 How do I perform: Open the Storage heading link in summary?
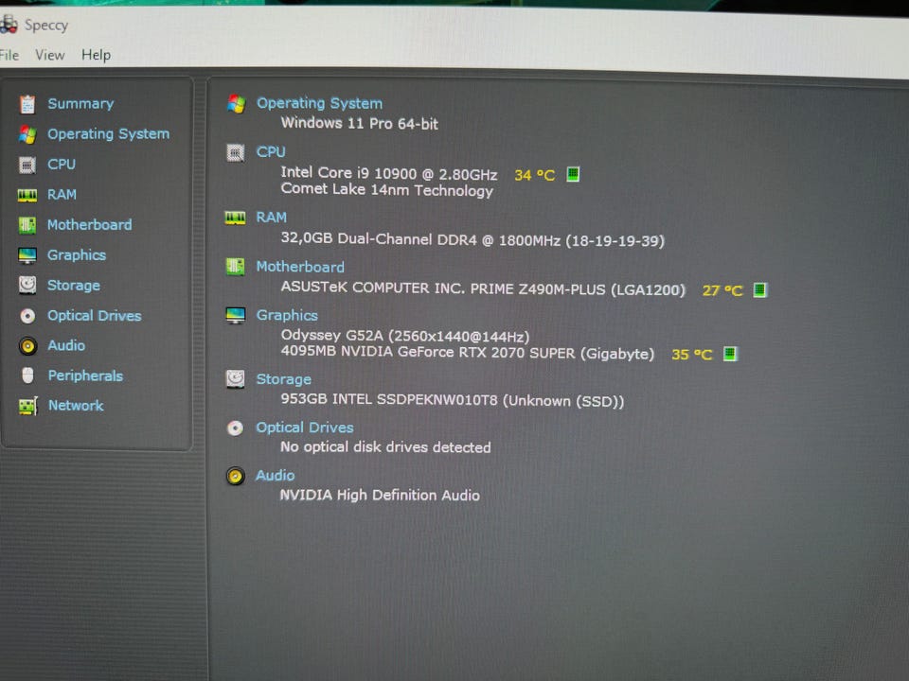pyautogui.click(x=283, y=379)
